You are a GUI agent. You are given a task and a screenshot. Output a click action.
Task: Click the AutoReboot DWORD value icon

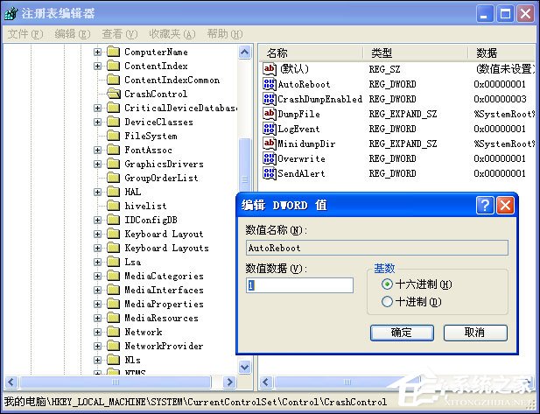[269, 84]
